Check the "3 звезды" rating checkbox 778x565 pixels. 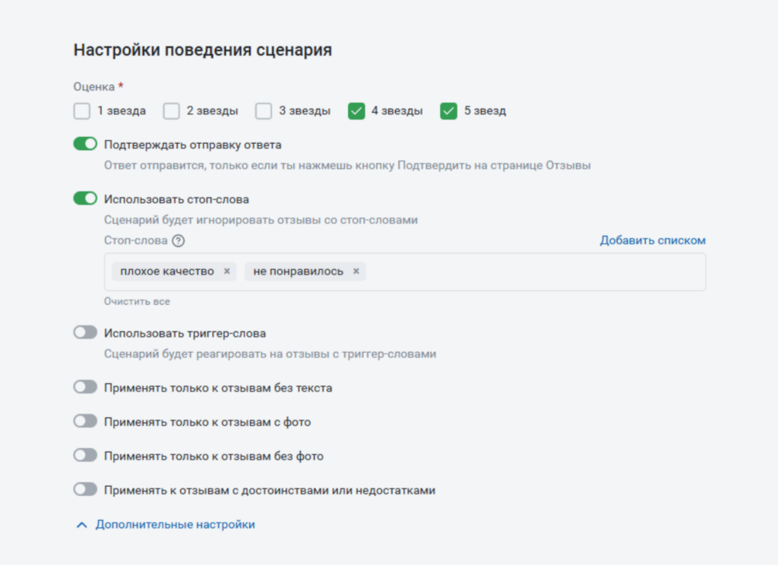[264, 111]
